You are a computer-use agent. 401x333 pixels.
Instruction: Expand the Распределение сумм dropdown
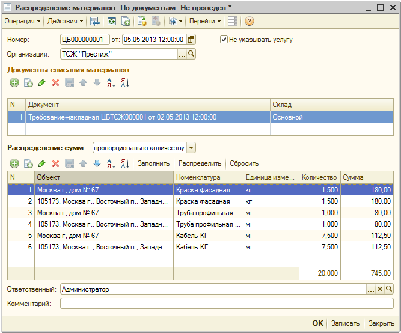(191, 147)
